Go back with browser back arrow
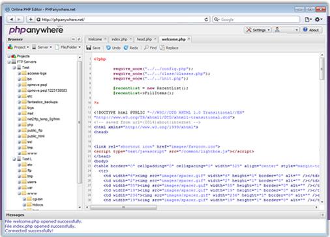The width and height of the screenshot is (330, 237). 11,20
